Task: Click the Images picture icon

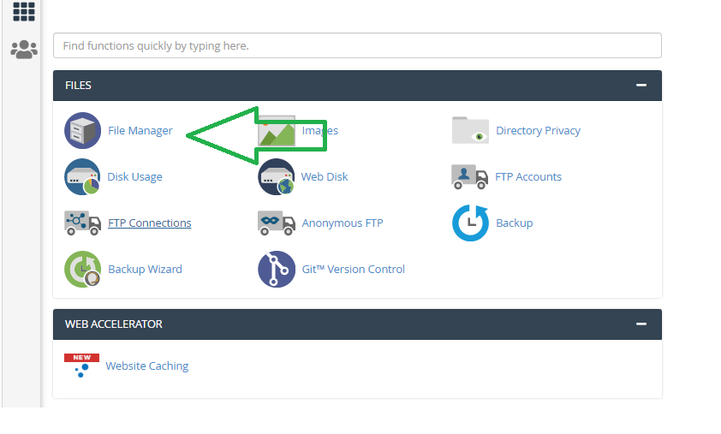Action: pos(277,131)
